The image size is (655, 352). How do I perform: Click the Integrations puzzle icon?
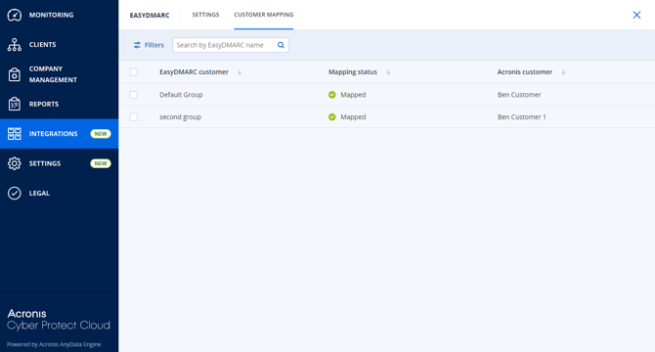[15, 134]
